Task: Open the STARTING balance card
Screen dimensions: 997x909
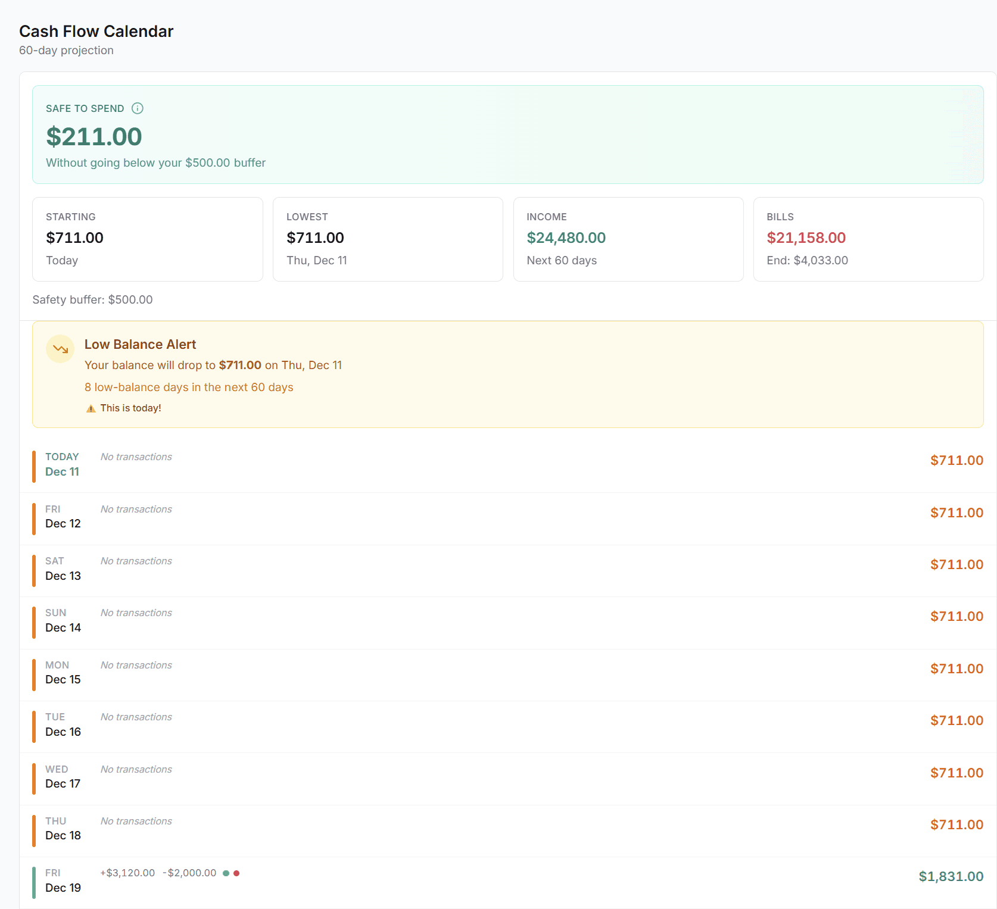Action: pos(147,239)
